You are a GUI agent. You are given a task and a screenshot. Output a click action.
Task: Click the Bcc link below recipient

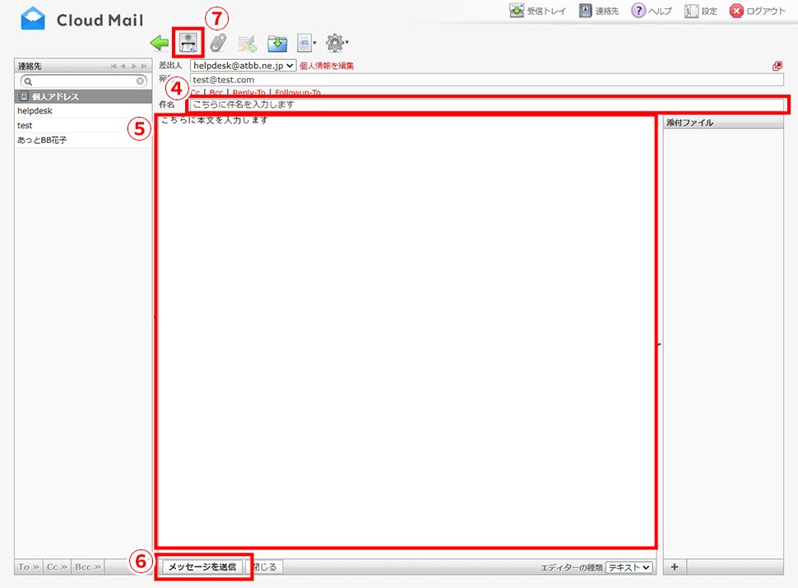(x=216, y=93)
